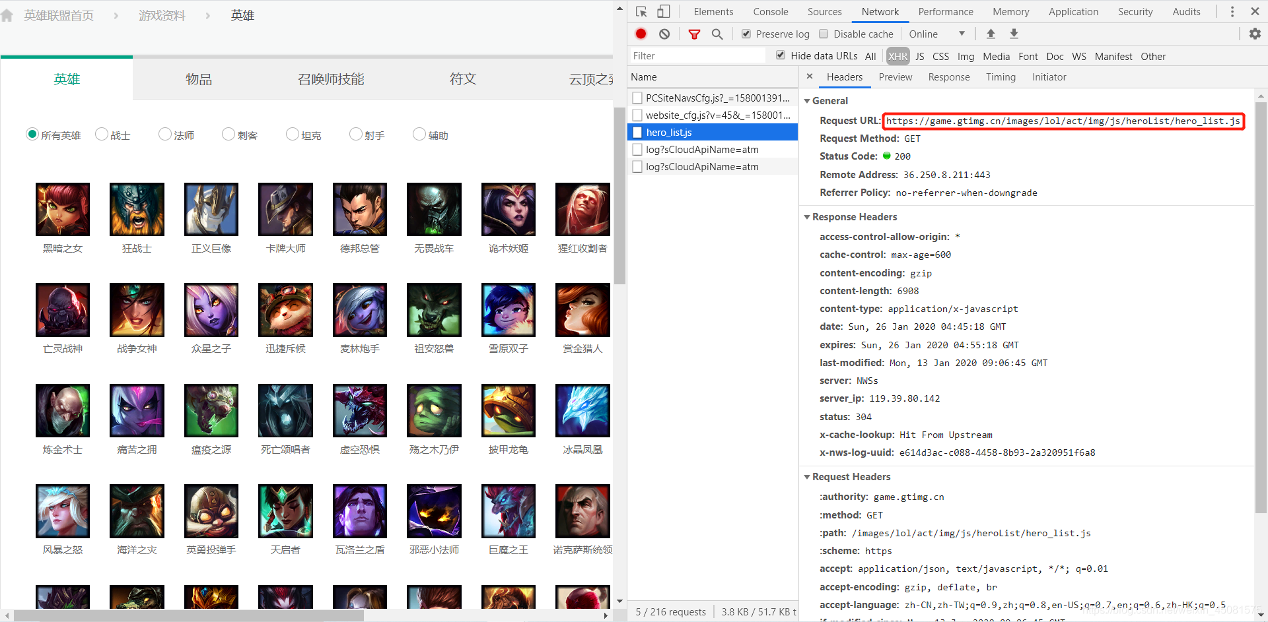Click the 英雄联盟首页 breadcrumb link

click(x=59, y=15)
